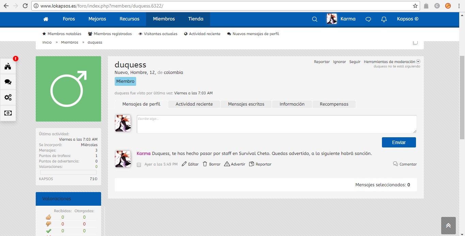
Task: Switch to the Actividad reciente tab
Action: 194,104
